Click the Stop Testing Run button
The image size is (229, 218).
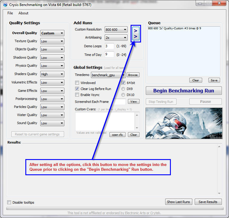tap(161, 102)
